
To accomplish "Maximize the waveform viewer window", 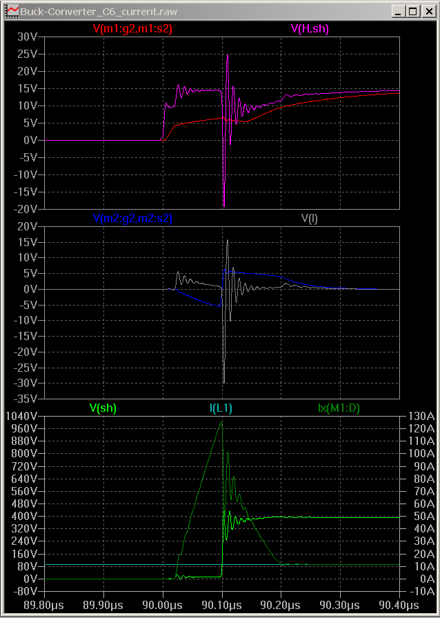I will pyautogui.click(x=413, y=12).
